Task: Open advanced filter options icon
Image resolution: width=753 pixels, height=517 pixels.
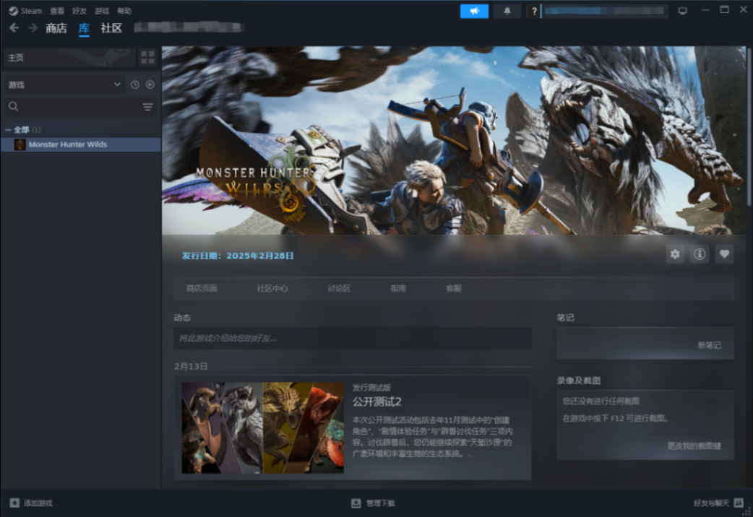Action: tap(148, 107)
